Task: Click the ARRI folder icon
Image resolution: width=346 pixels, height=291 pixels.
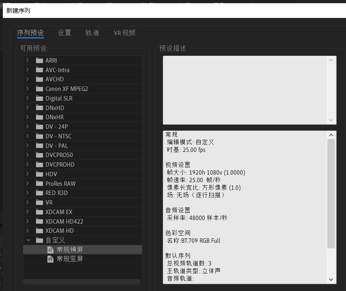Action: pyautogui.click(x=39, y=61)
